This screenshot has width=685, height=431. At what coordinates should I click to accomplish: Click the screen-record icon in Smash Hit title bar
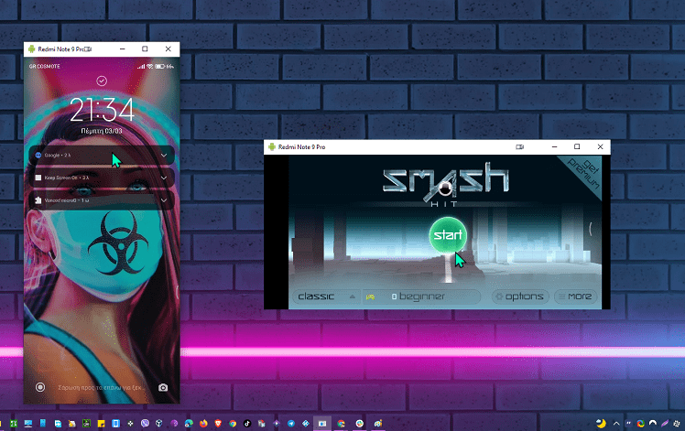[x=520, y=146]
